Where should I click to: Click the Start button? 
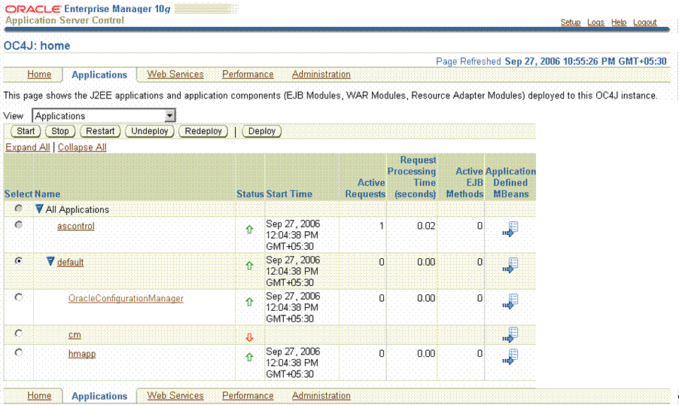26,131
